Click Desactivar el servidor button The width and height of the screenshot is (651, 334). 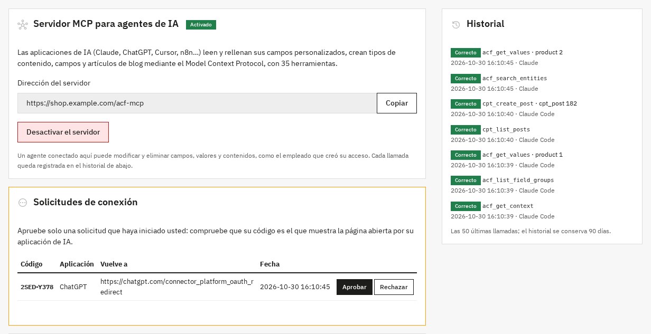coord(63,132)
